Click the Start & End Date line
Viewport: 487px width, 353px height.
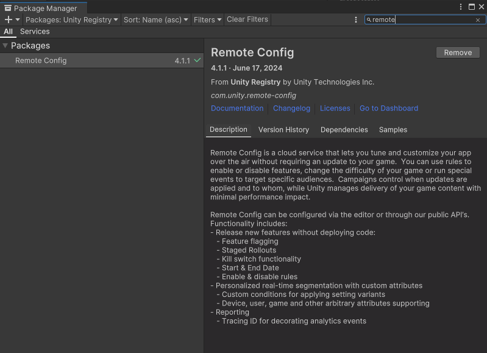(x=247, y=268)
